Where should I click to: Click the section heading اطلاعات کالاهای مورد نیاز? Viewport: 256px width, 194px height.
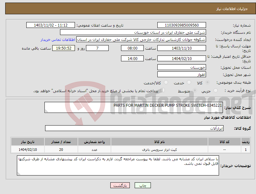227,117
